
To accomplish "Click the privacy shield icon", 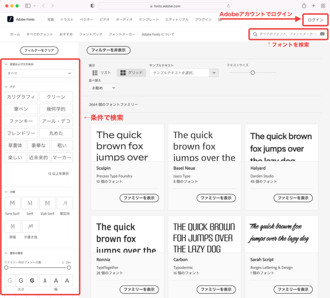I will click(x=92, y=6).
